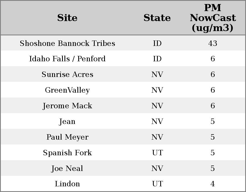
Task: Click the Jerome Mack site name
Action: (67, 106)
